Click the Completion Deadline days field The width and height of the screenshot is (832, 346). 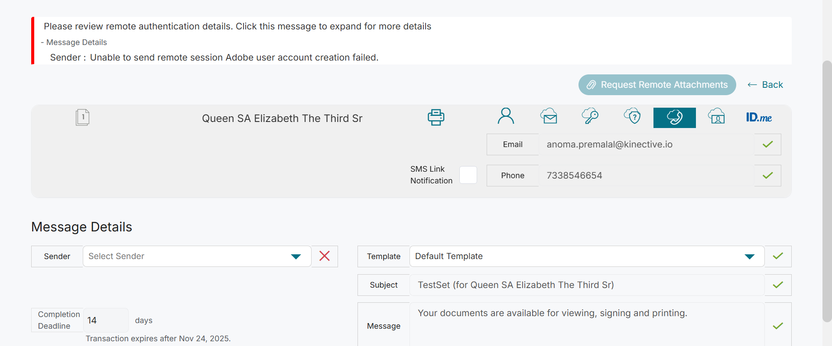click(105, 320)
